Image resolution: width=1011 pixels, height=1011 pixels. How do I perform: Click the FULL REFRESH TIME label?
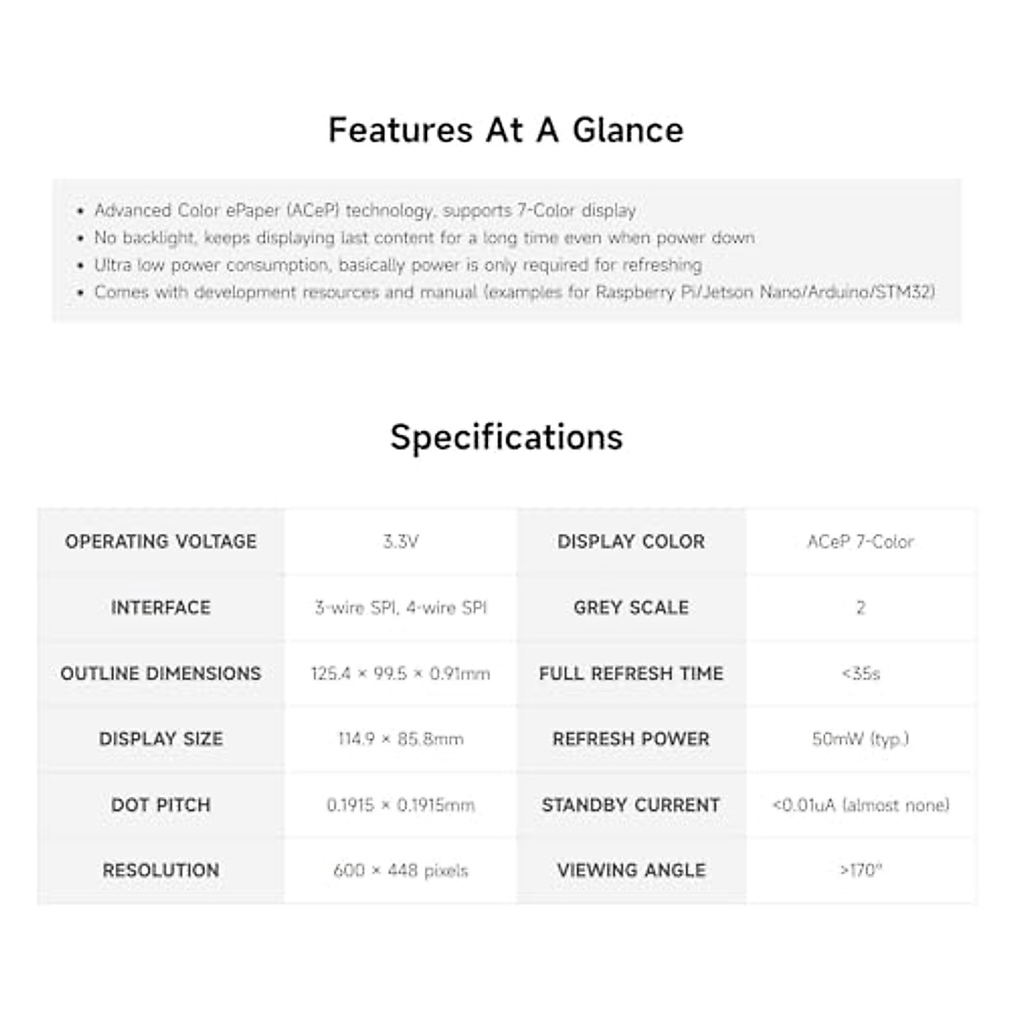click(631, 673)
